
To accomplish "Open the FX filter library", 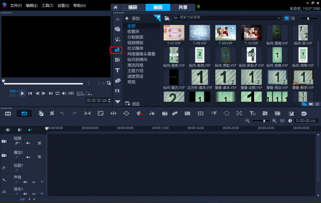I will [117, 91].
